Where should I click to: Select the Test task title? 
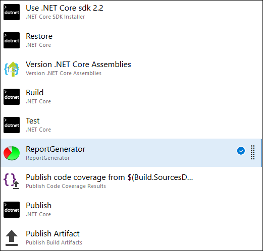33,121
